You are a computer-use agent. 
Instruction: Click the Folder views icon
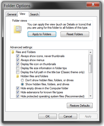tap(18, 29)
